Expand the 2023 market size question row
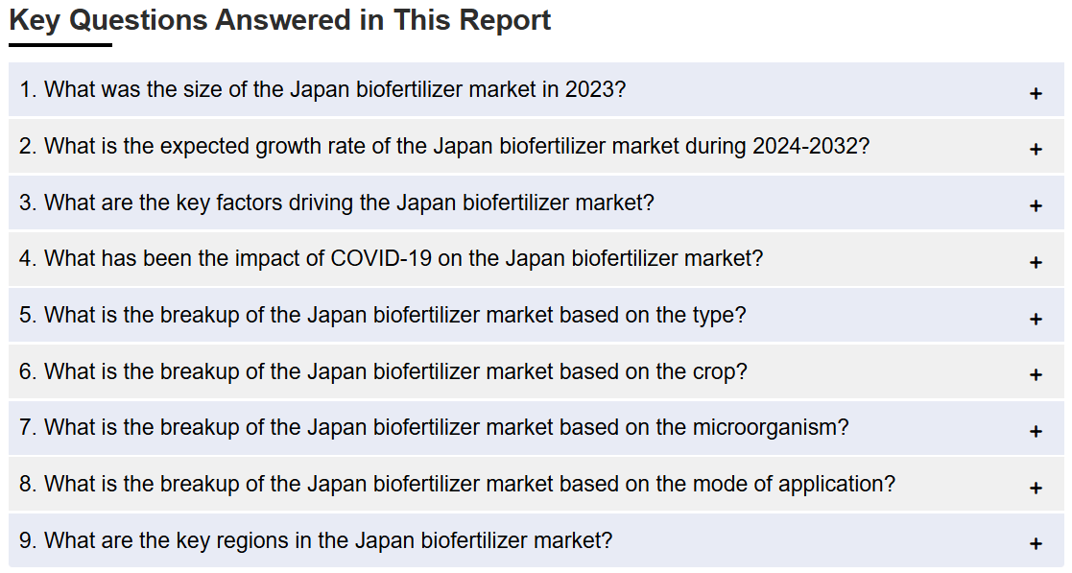Viewport: 1072px width, 573px height. (536, 89)
